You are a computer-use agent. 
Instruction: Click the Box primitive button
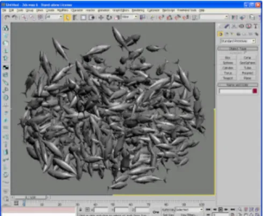228,57
